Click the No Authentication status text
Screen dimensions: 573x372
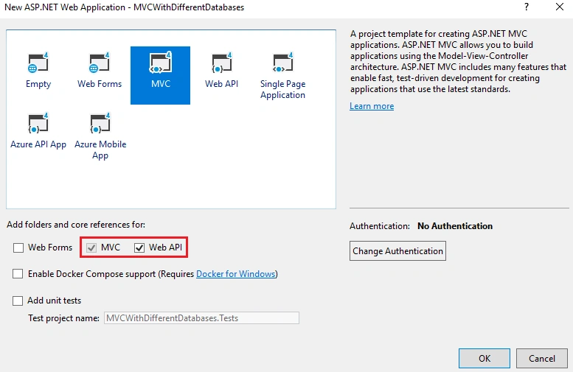[x=455, y=226]
